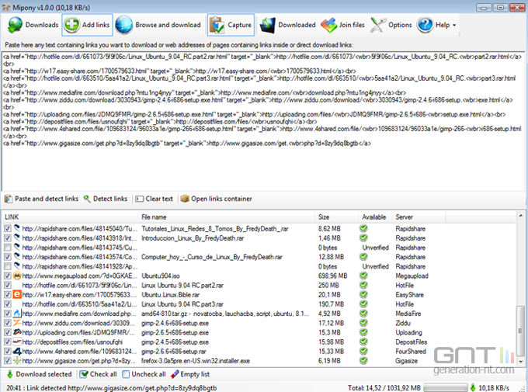
Task: Click the Download selected button label
Action: 43,374
